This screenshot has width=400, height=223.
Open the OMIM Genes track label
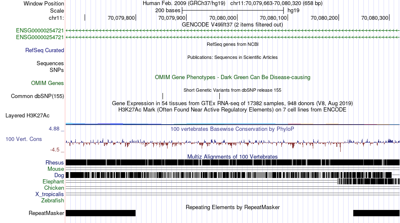coord(48,83)
